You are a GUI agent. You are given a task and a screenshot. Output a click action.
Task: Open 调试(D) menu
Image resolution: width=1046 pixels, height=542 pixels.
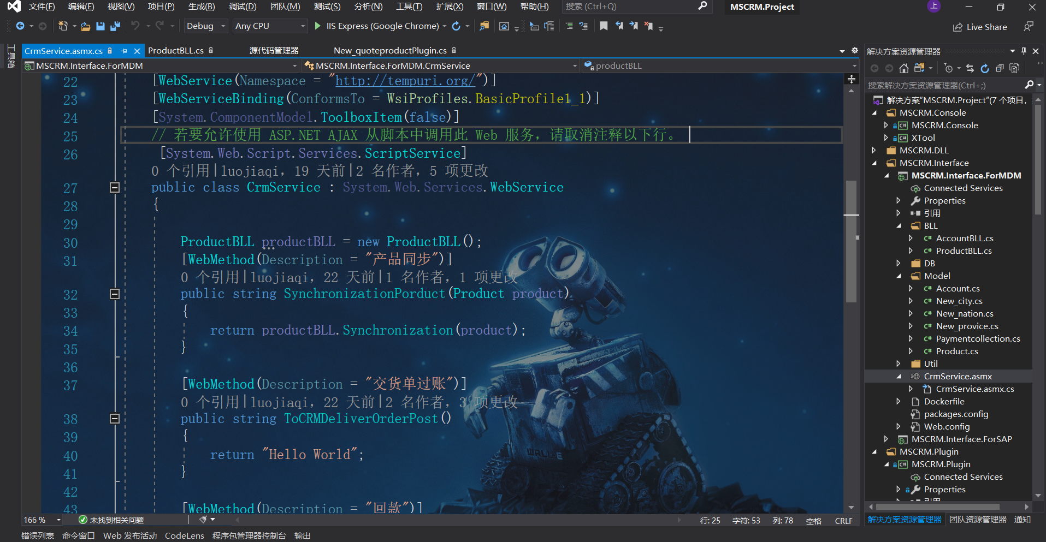pos(243,7)
